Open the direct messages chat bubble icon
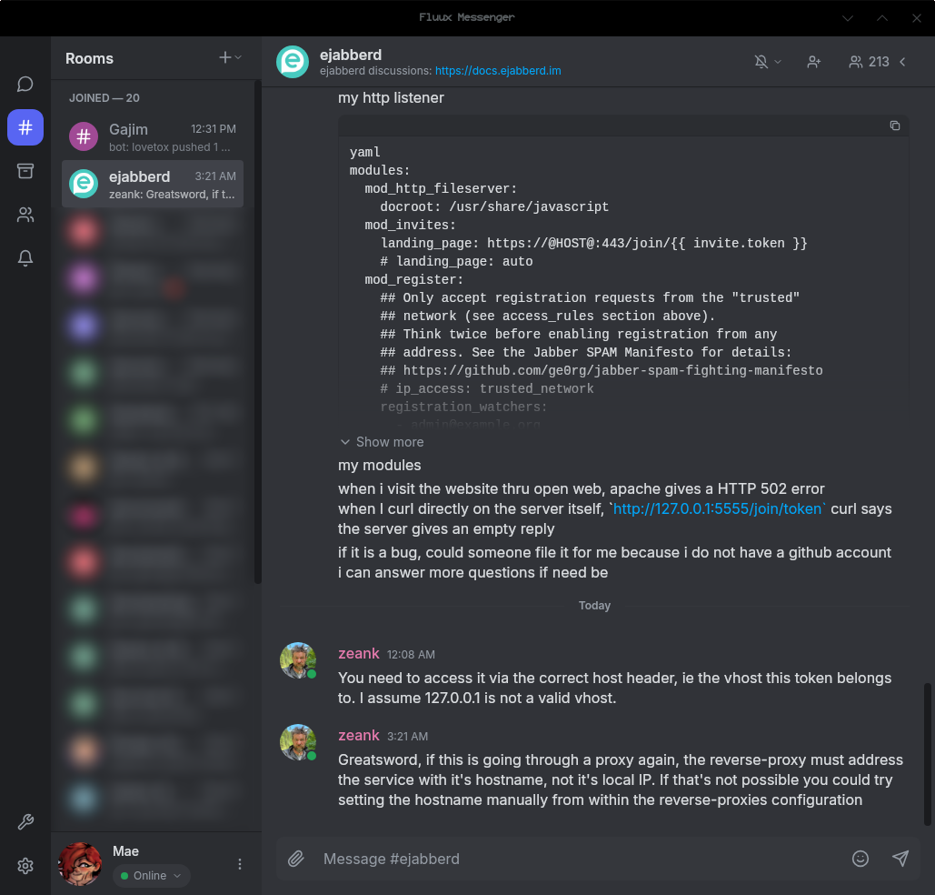 tap(25, 84)
